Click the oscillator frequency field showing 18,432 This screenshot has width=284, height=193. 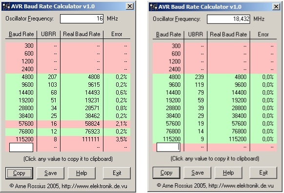coord(228,19)
